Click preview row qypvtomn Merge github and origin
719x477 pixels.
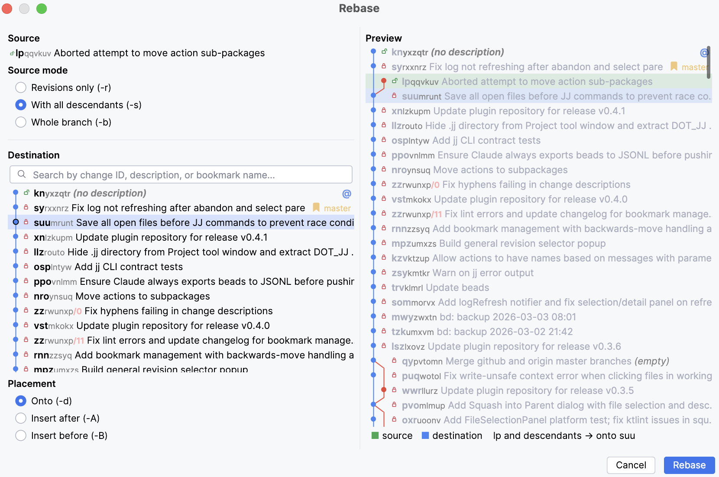(539, 361)
